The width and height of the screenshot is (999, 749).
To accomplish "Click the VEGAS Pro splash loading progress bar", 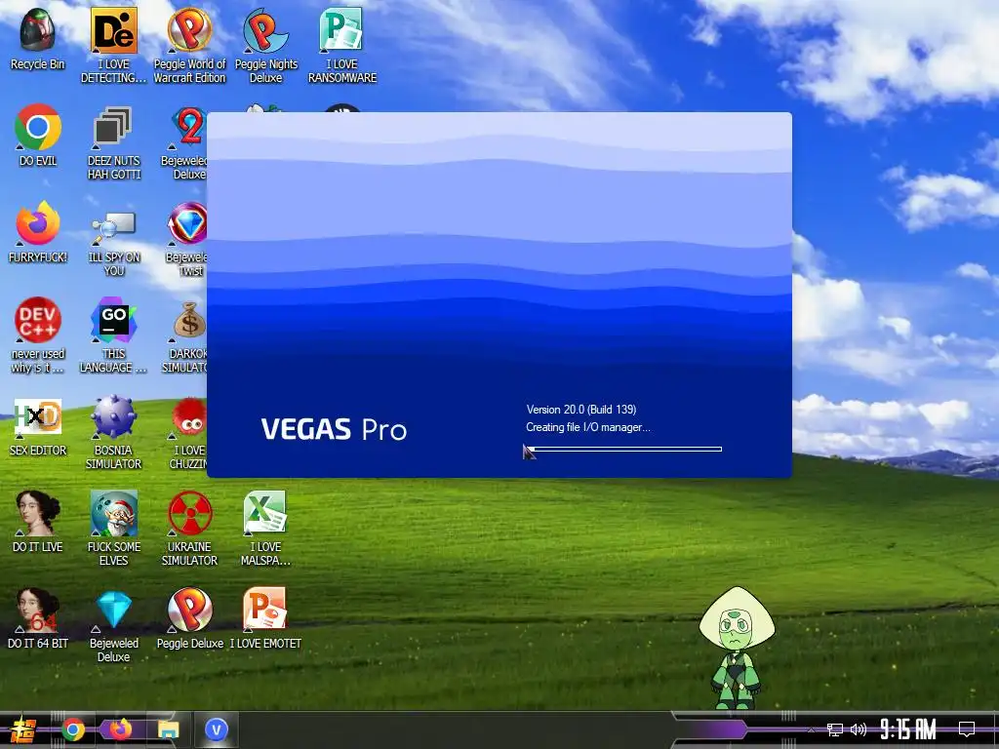I will [624, 449].
